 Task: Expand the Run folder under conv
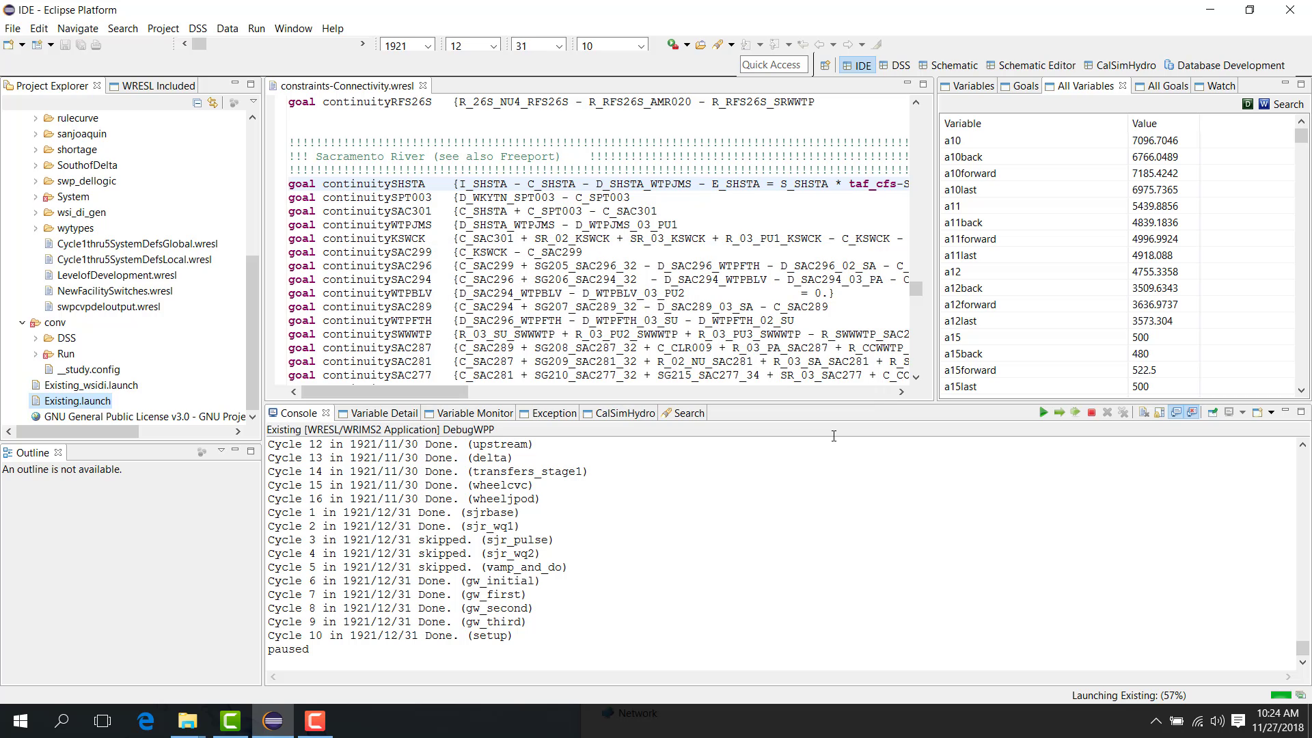pyautogui.click(x=36, y=354)
